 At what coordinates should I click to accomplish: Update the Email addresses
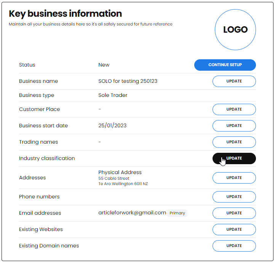pos(234,213)
